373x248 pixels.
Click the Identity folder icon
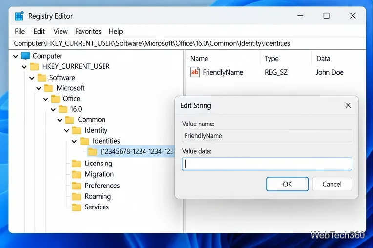pos(77,130)
